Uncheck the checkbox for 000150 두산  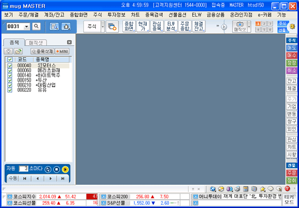[10, 80]
